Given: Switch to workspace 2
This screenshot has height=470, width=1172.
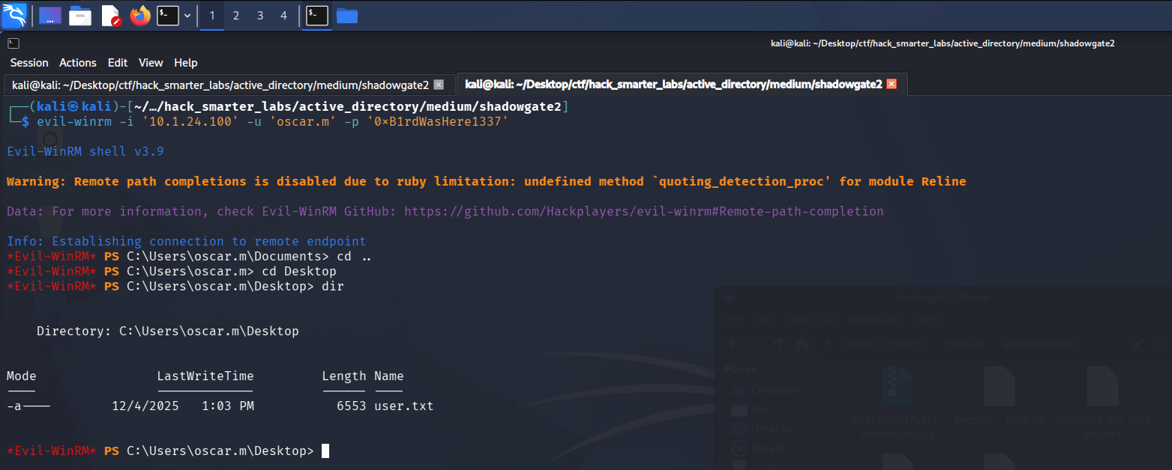Looking at the screenshot, I should pos(236,16).
